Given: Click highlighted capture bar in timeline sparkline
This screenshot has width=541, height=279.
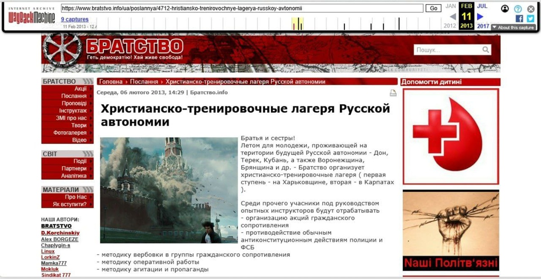Looking at the screenshot, I should 298,24.
